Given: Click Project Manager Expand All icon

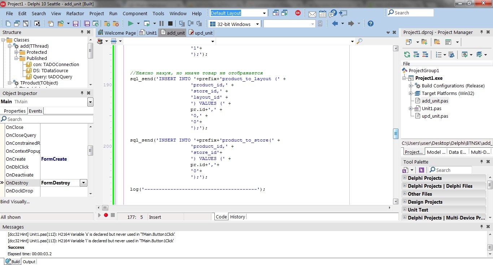Looking at the screenshot, I should [x=416, y=55].
